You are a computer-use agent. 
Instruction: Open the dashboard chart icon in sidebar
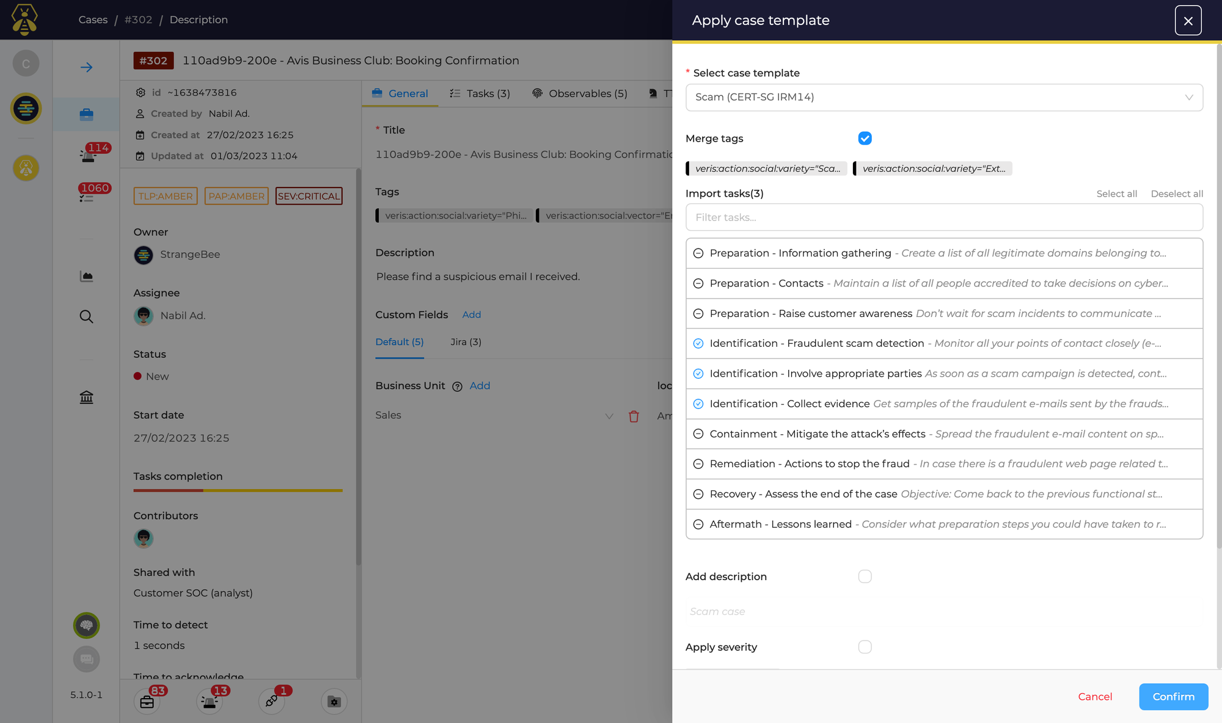[x=86, y=277]
